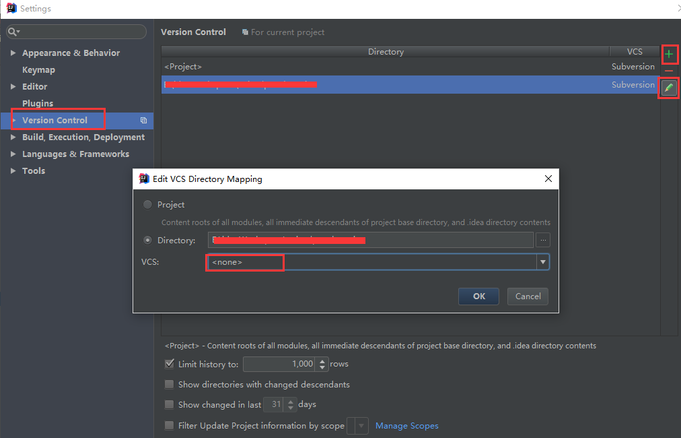Click the For current project icon
The width and height of the screenshot is (681, 438).
[x=245, y=32]
